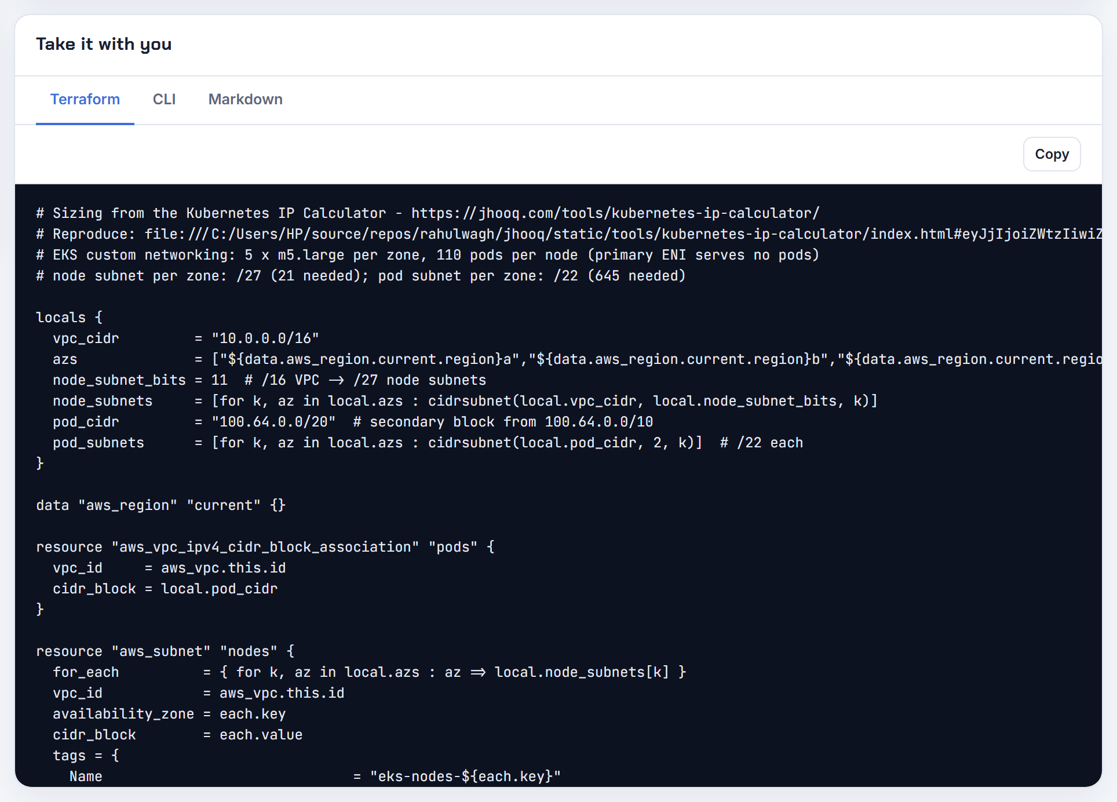Click the 'availability_zone = each.key' line

click(169, 714)
